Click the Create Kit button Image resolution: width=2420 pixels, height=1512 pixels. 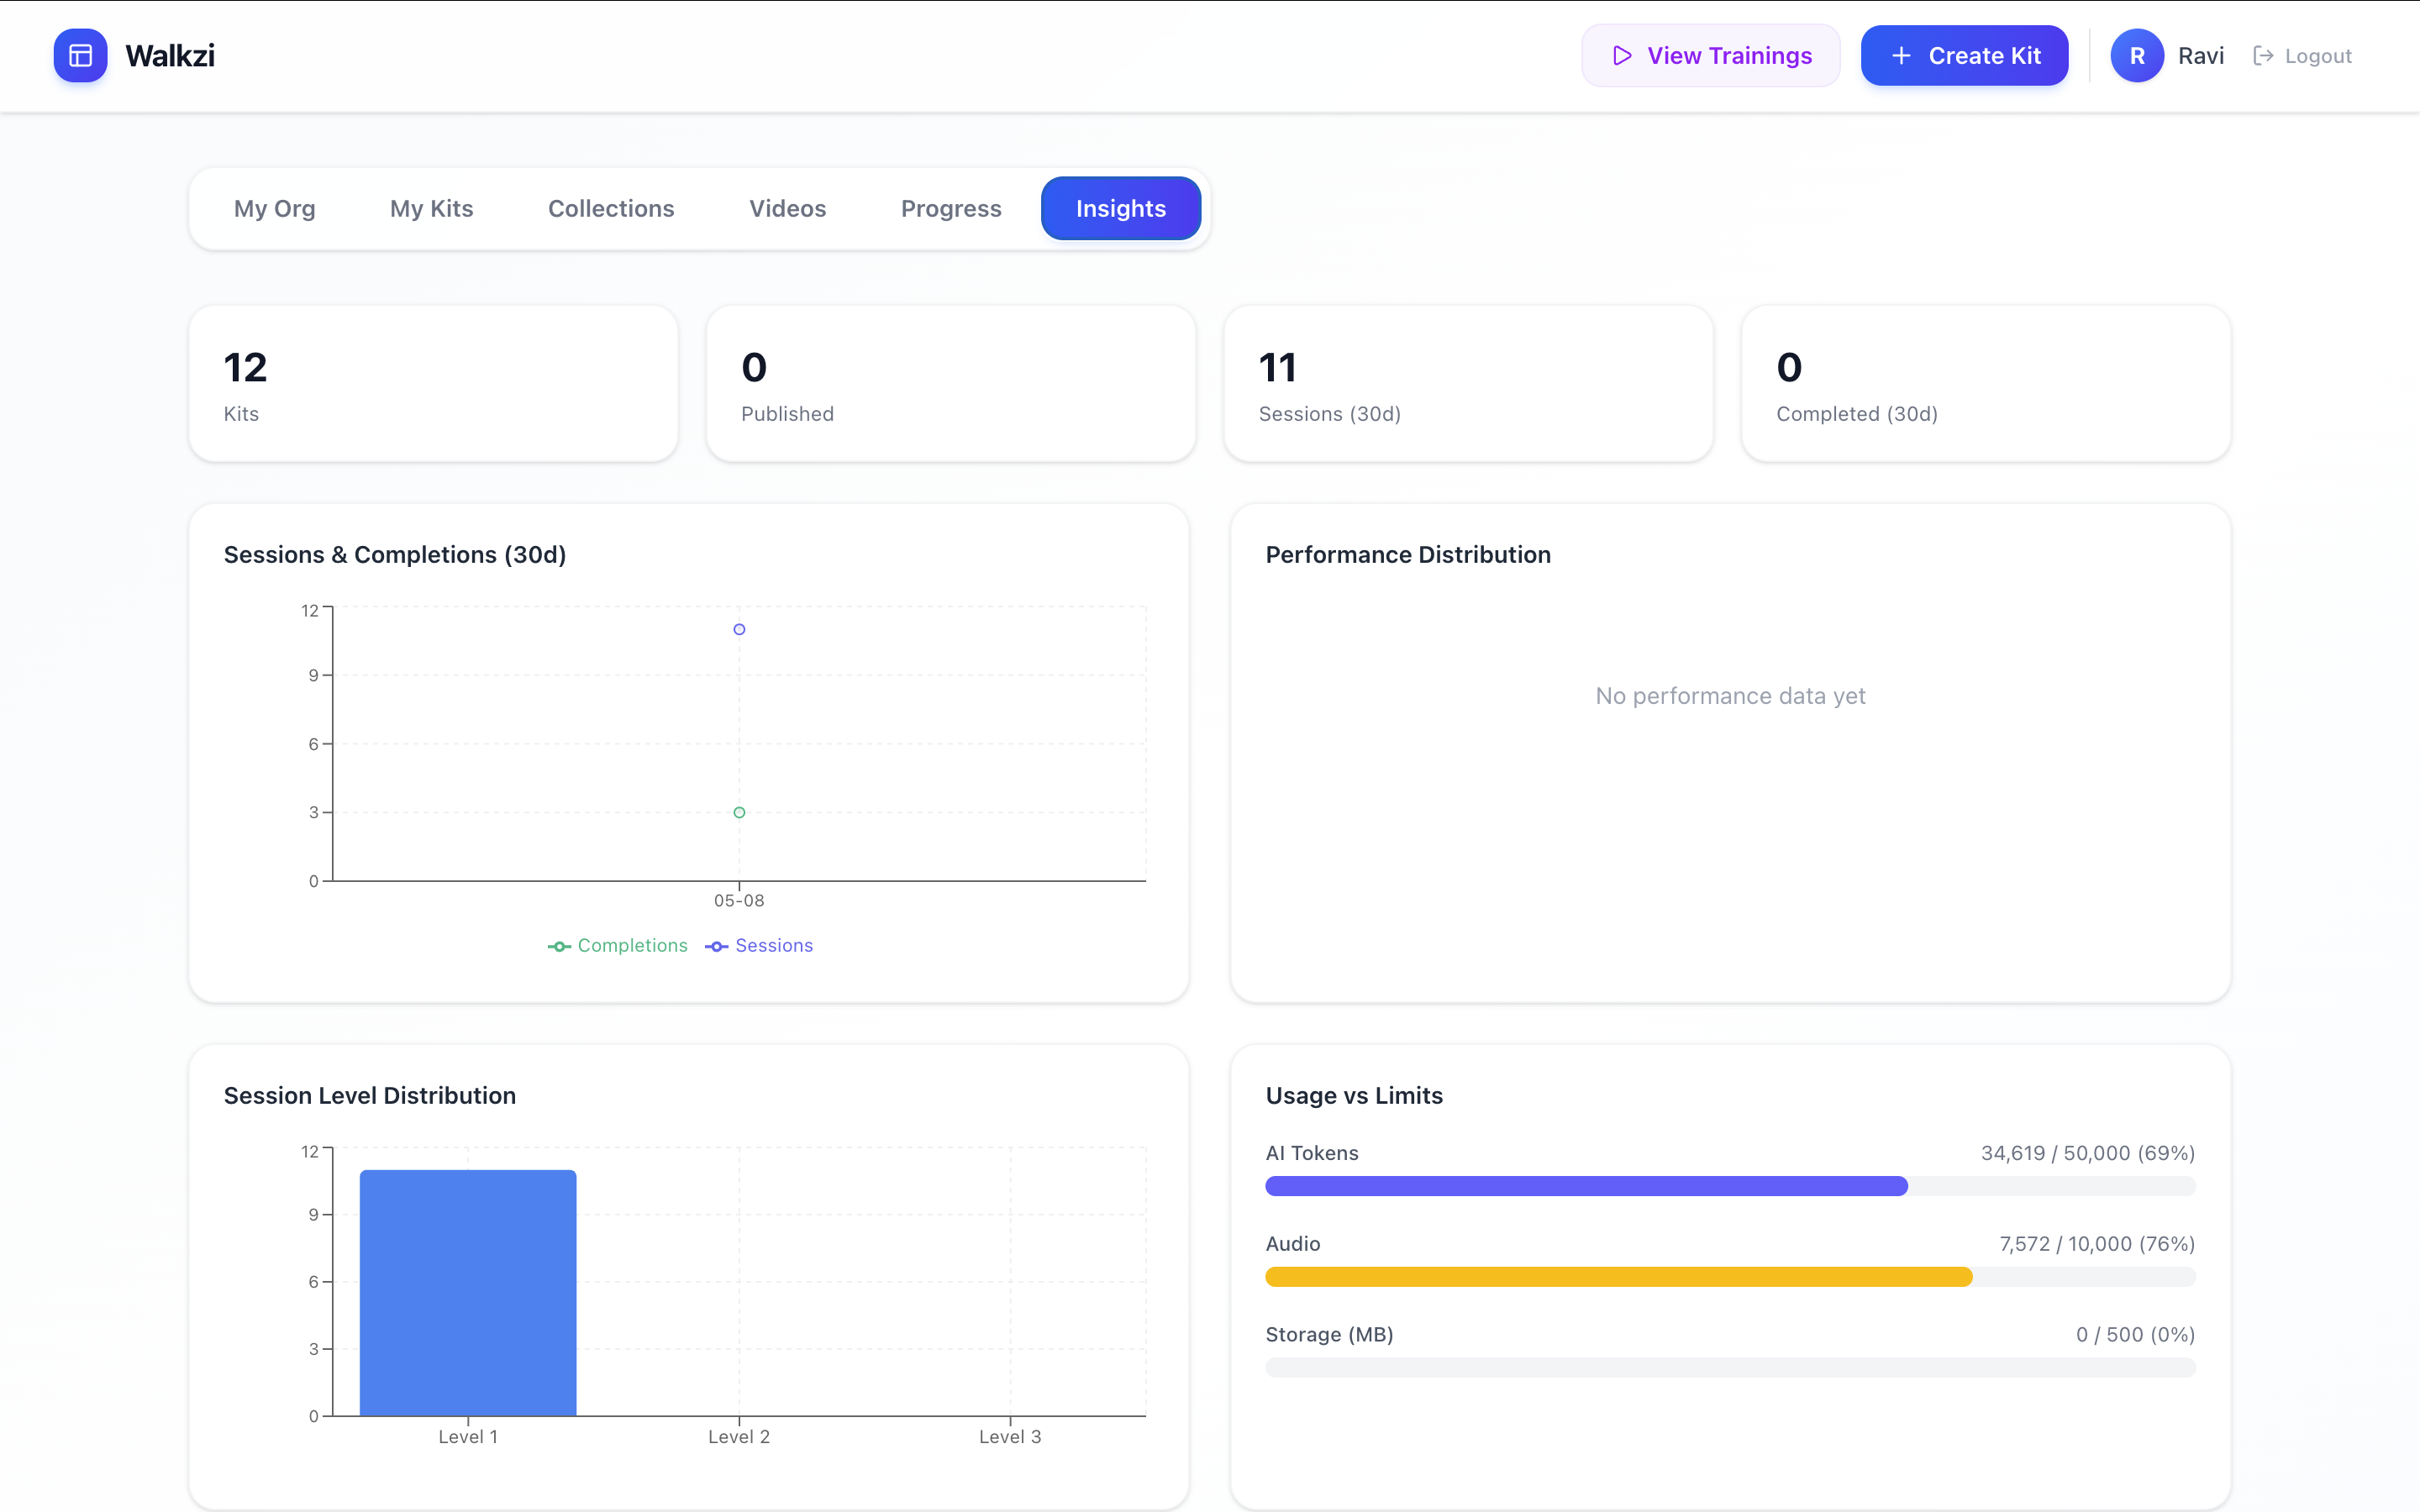(1964, 56)
